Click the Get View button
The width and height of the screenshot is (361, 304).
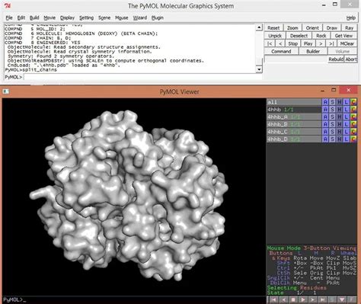tap(343, 36)
